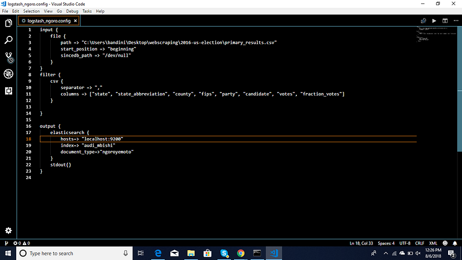Click the minimap code overview

point(437,34)
